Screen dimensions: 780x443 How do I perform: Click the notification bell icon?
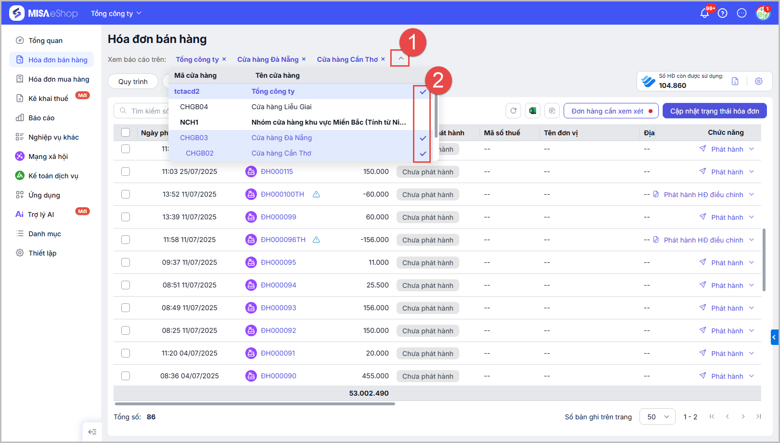tap(705, 14)
